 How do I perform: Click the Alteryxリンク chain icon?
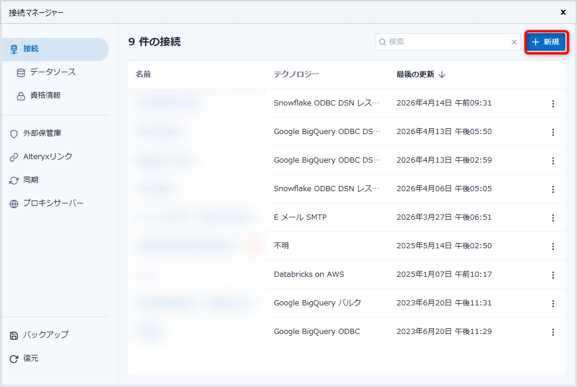pyautogui.click(x=13, y=156)
